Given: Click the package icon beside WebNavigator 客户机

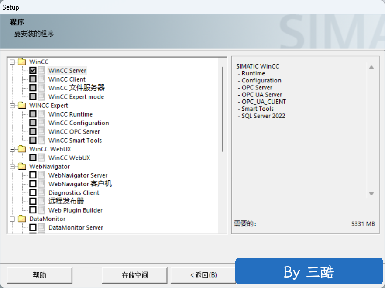Looking at the screenshot, I should click(41, 184).
